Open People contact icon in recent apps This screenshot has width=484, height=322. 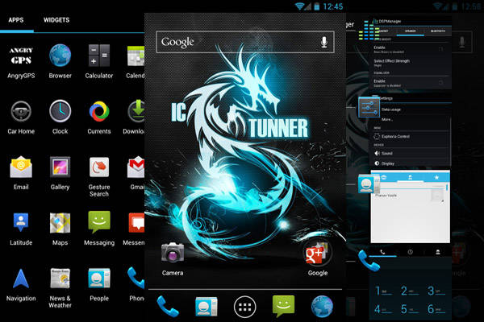coord(369,184)
